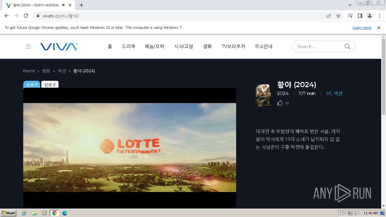Viewport: 386px width, 217px height.
Task: Switch to 선로 1 video source tab
Action: tap(32, 85)
